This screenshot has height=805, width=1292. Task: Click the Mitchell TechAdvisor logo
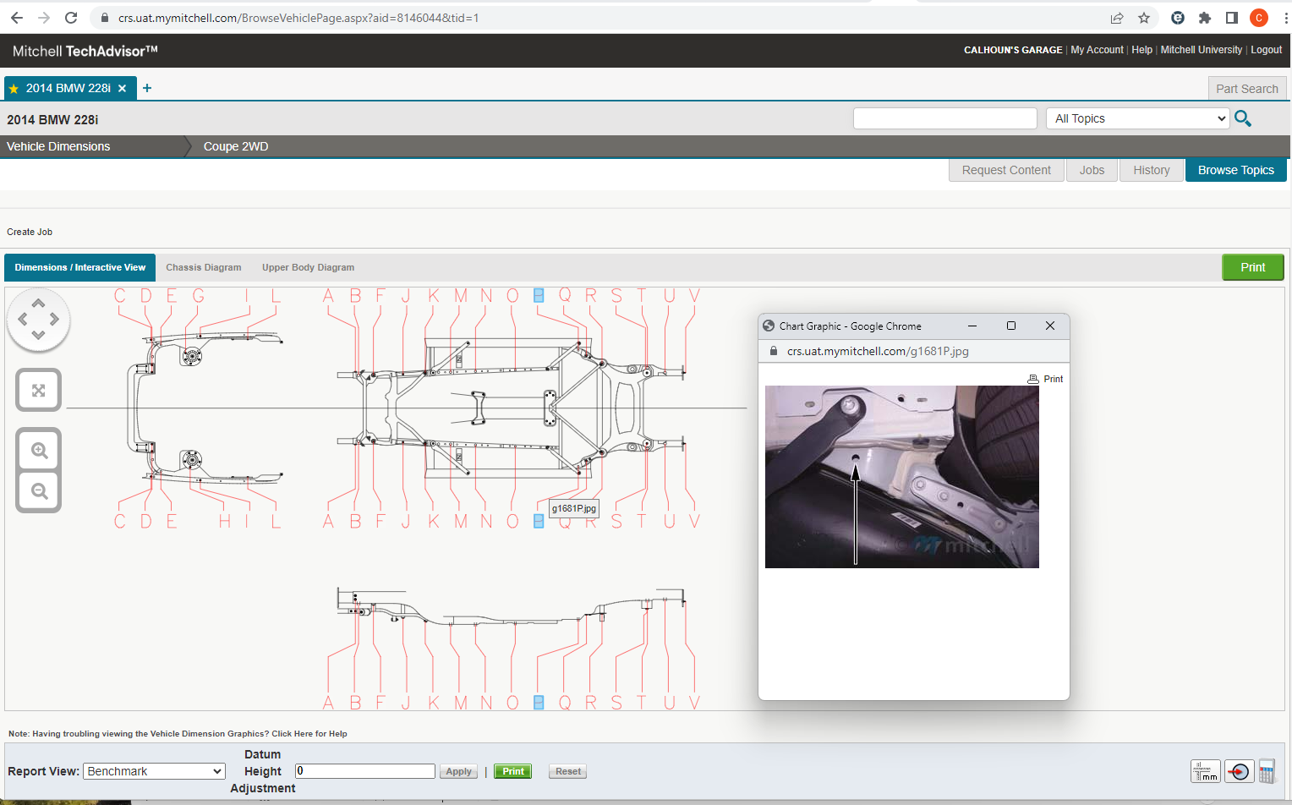(85, 51)
